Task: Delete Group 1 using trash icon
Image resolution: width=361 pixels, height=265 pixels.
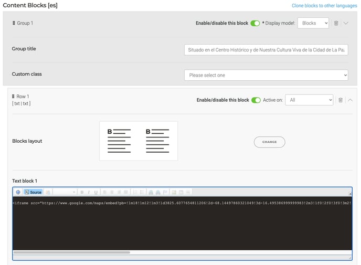Action: point(336,24)
